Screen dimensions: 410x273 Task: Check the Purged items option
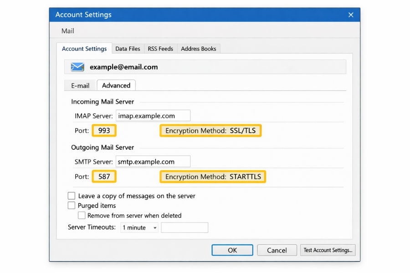click(x=72, y=205)
